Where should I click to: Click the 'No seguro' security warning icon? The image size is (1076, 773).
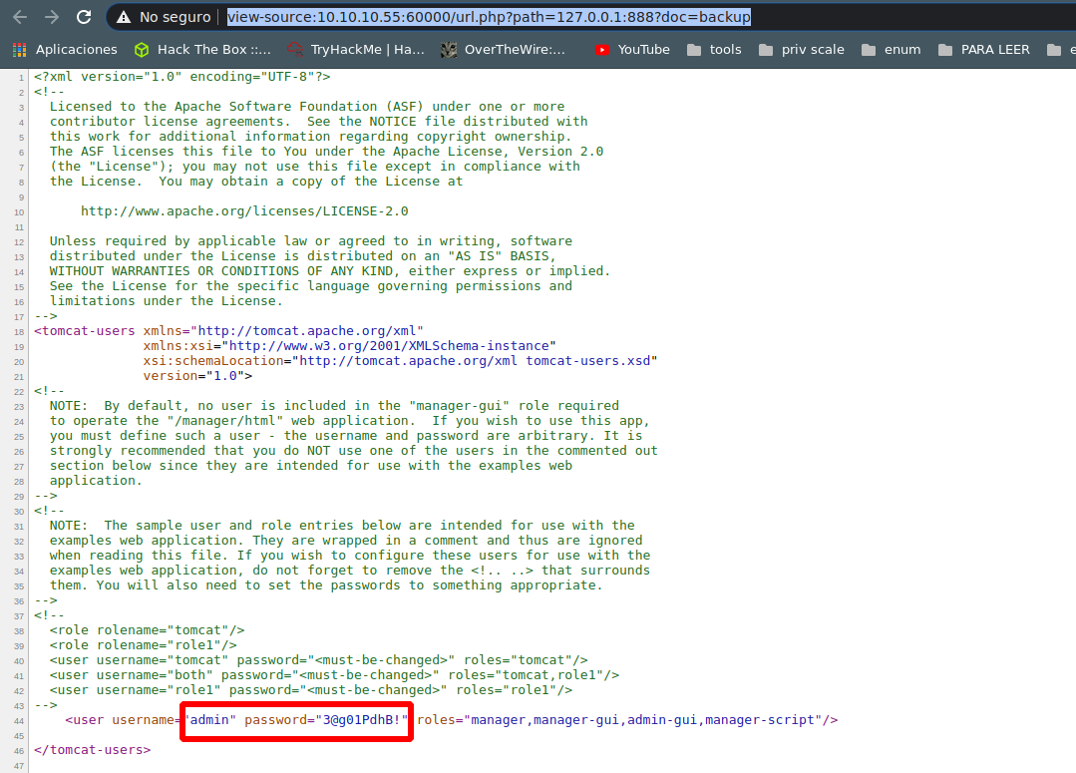point(124,17)
